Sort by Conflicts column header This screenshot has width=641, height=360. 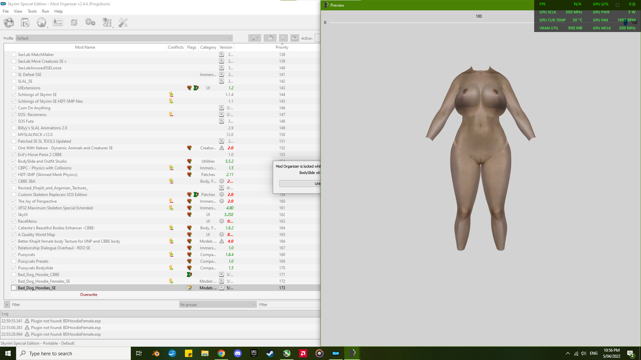176,47
